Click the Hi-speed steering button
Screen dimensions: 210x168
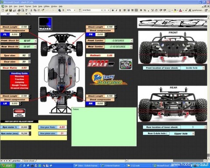point(19,88)
